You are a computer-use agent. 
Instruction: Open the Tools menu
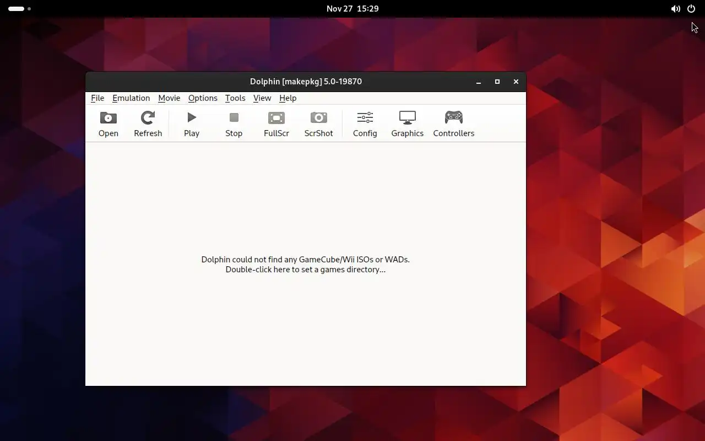(235, 98)
